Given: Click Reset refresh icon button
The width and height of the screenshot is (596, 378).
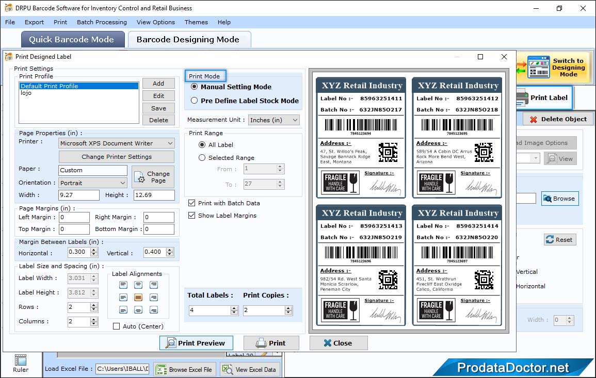Looking at the screenshot, I should [560, 240].
